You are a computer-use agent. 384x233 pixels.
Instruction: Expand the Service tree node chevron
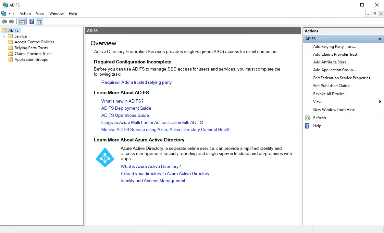click(4, 36)
